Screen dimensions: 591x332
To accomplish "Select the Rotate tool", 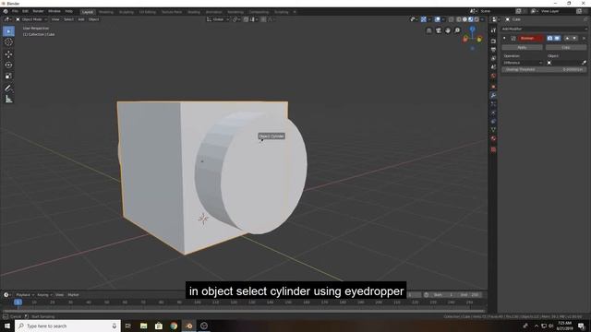I will pos(8,65).
